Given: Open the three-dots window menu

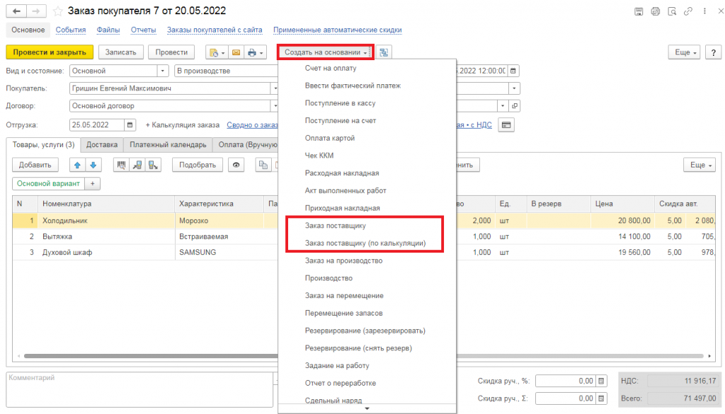Looking at the screenshot, I should point(704,11).
